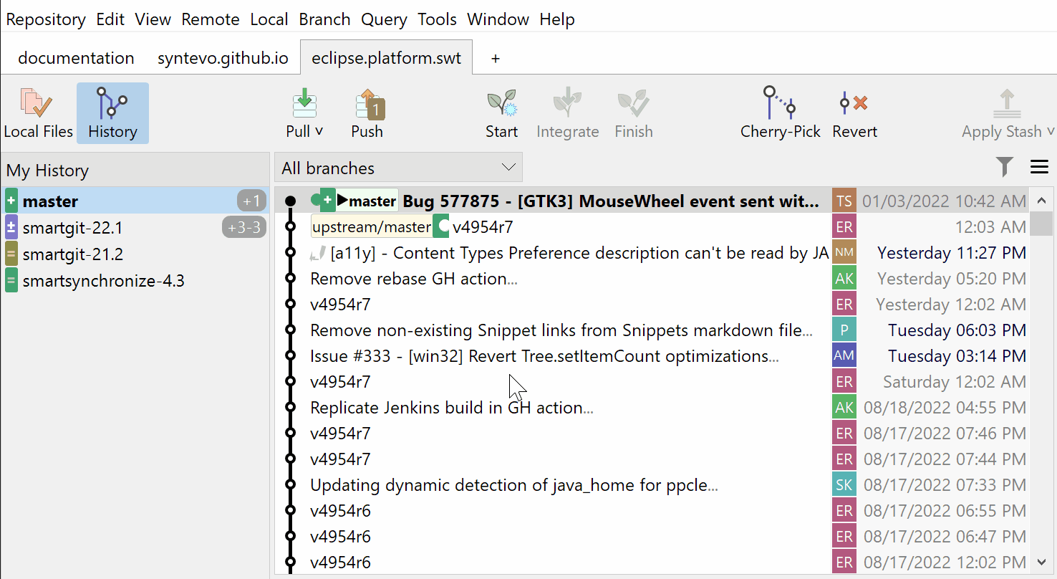Image resolution: width=1057 pixels, height=579 pixels.
Task: Click the plus icon beside master branch
Action: tap(11, 201)
